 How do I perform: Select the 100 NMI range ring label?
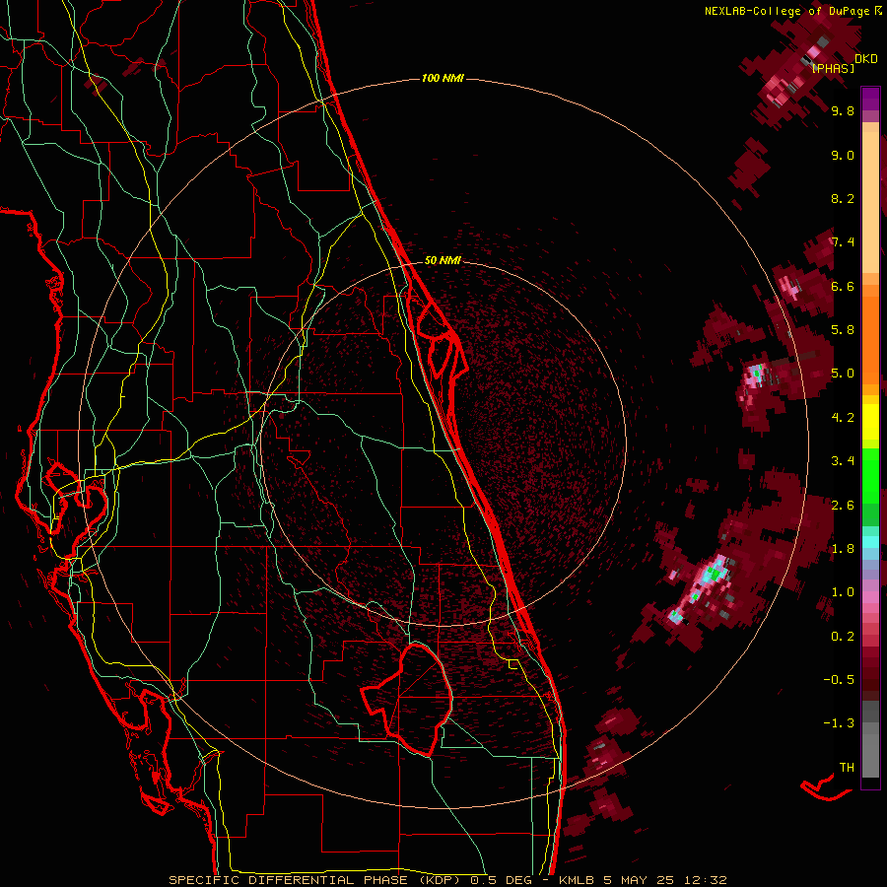pyautogui.click(x=443, y=78)
